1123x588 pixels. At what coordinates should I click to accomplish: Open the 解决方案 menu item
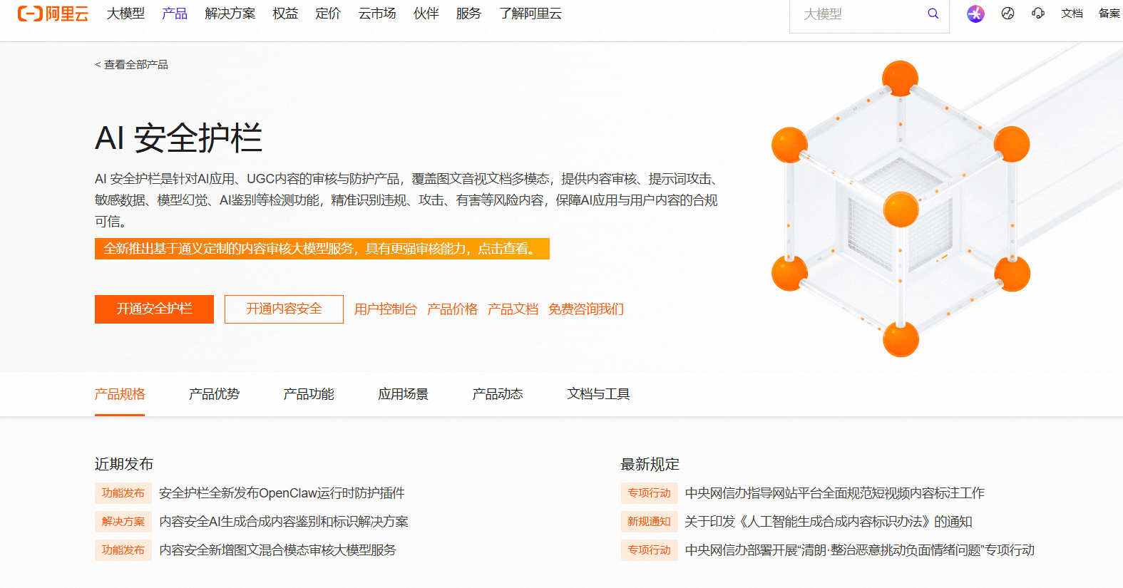[230, 14]
